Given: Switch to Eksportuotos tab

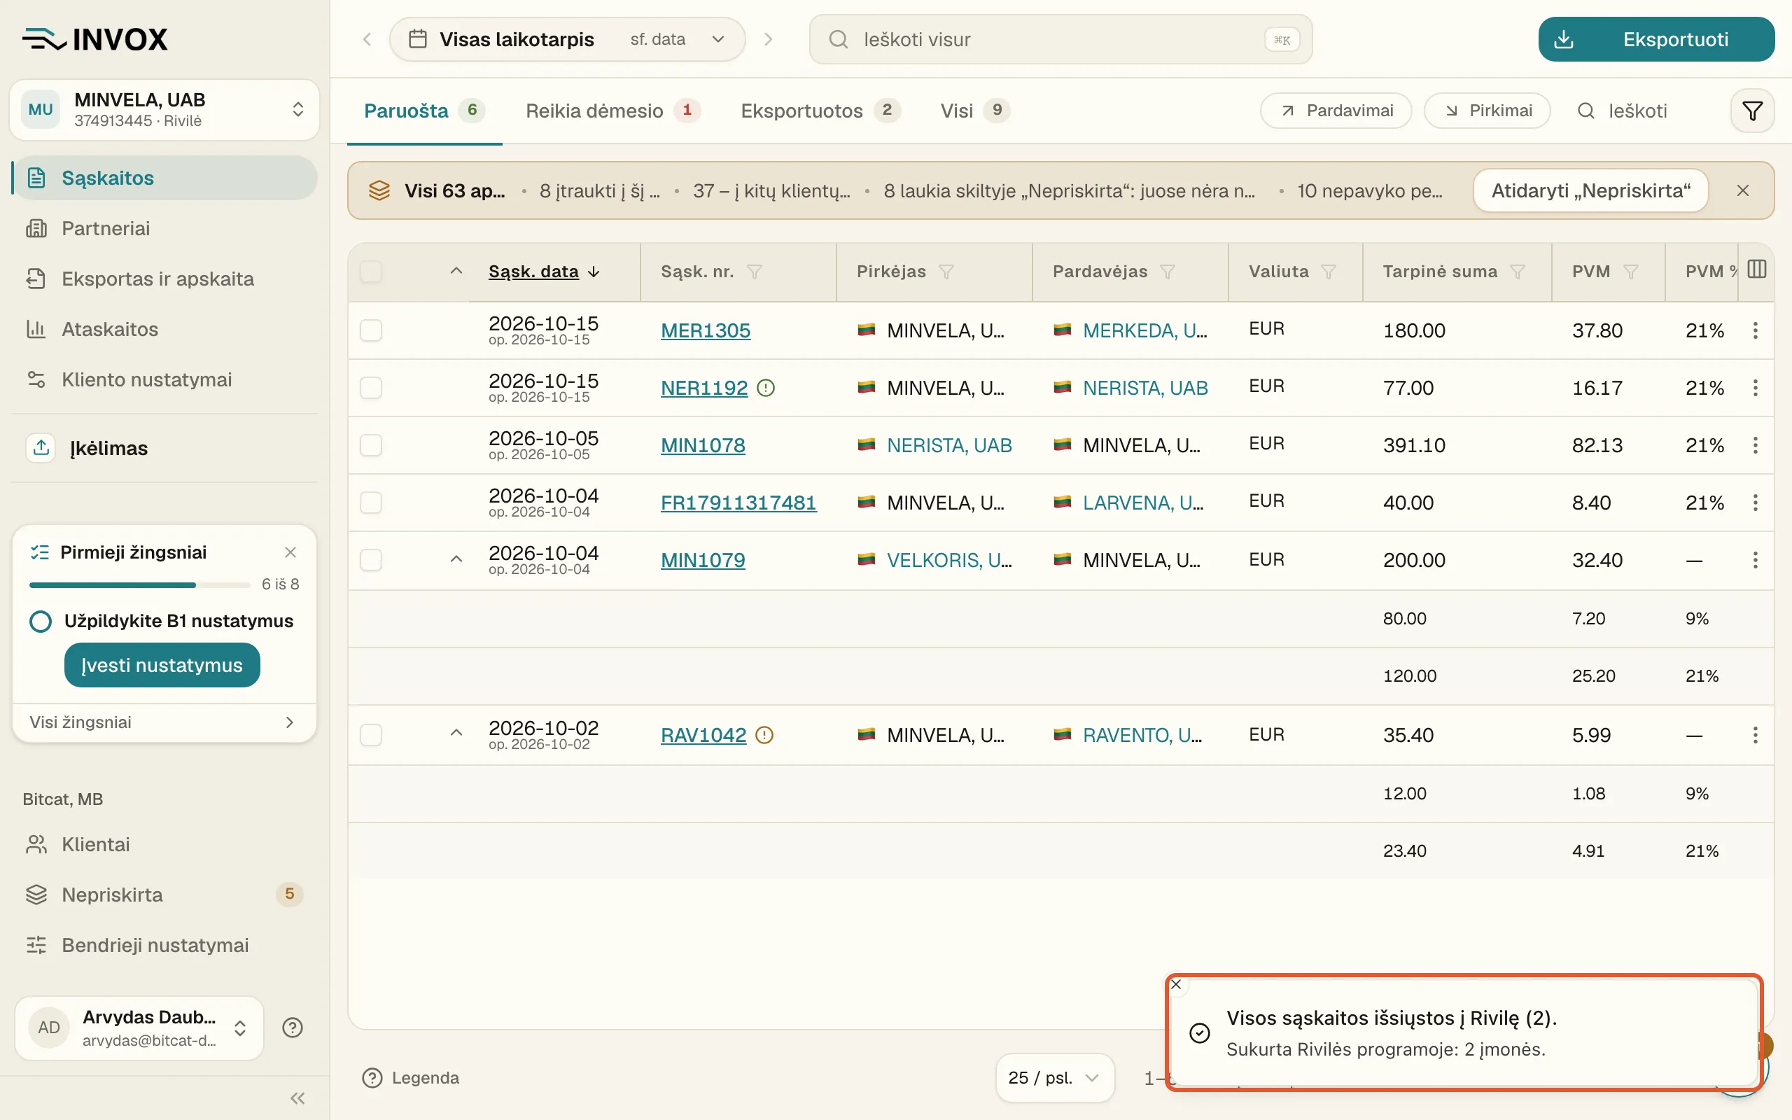Looking at the screenshot, I should pos(820,111).
